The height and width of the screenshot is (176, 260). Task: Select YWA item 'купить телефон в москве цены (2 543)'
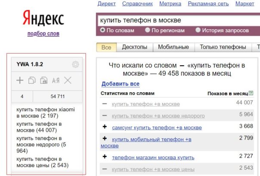pos(43,162)
